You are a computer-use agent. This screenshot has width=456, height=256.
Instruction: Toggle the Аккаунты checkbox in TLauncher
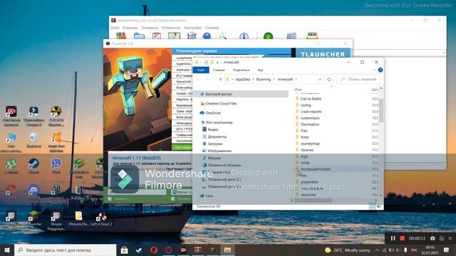110,199
